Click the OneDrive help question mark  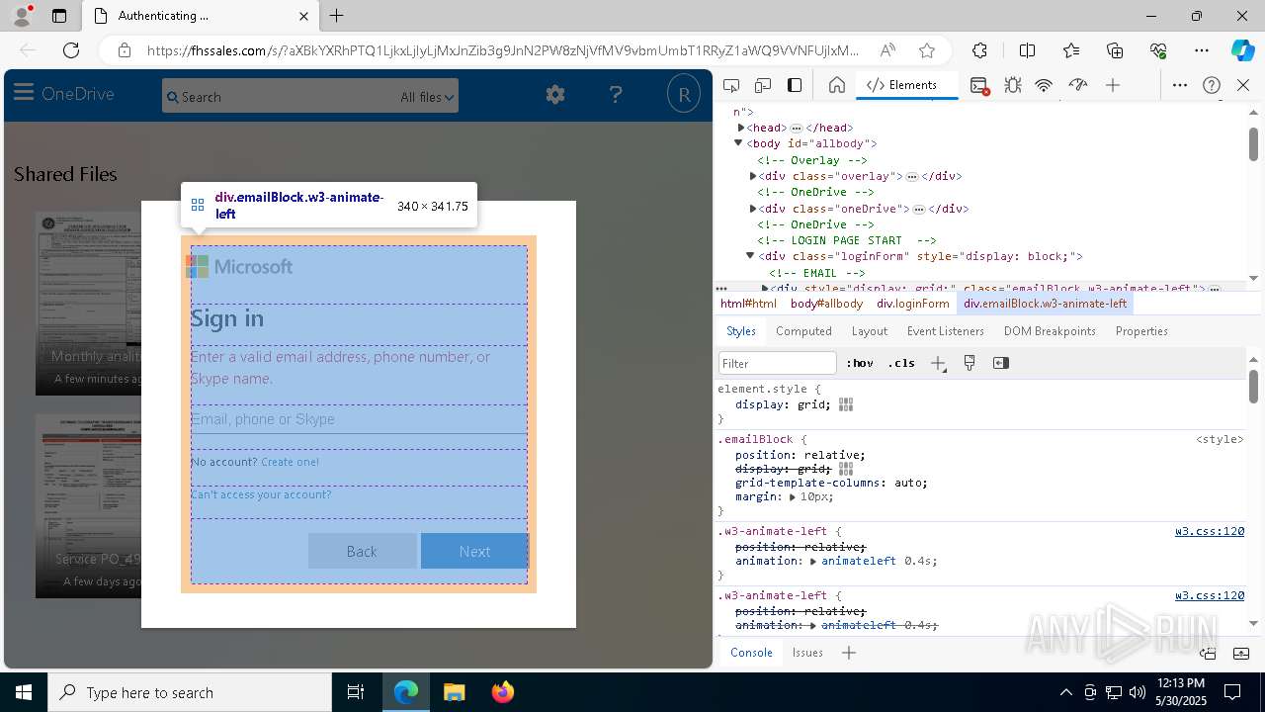point(616,95)
